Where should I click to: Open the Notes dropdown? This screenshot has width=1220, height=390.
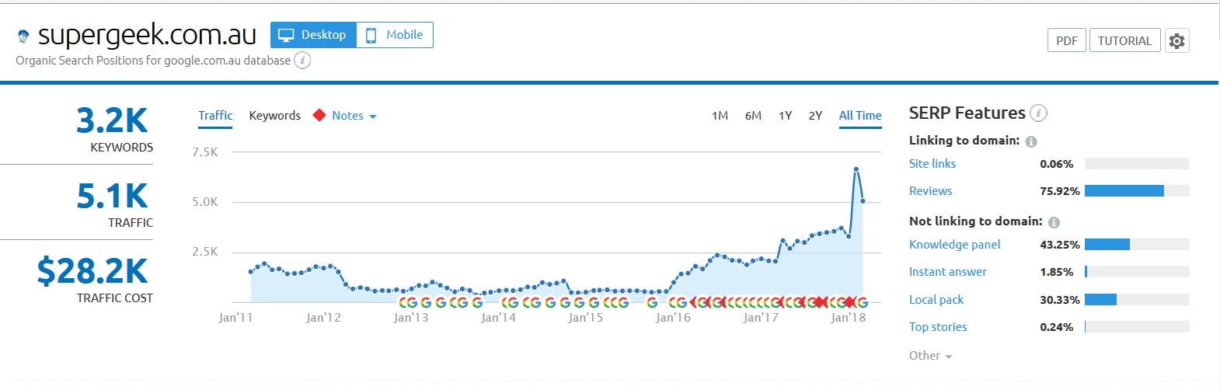354,116
